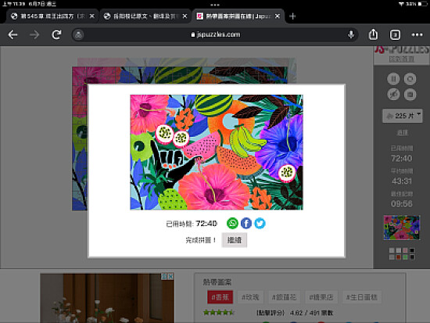The width and height of the screenshot is (430, 323).
Task: Switch to the 第545章 tab
Action: click(49, 16)
